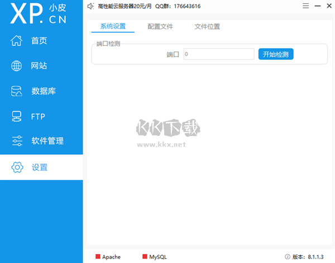This screenshot has width=335, height=263.
Task: Click the FTP server icon
Action: pyautogui.click(x=17, y=116)
